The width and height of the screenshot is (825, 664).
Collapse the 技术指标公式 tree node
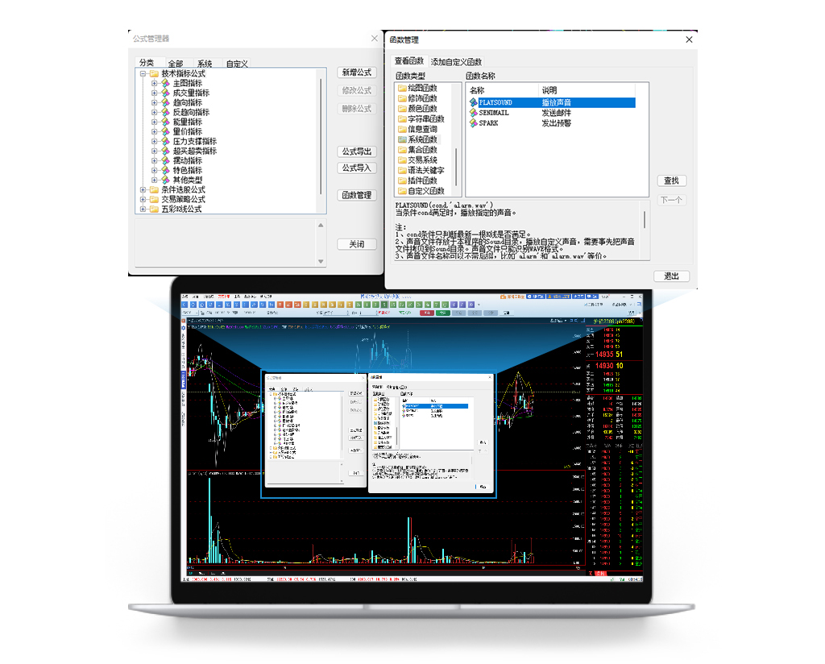pyautogui.click(x=143, y=73)
